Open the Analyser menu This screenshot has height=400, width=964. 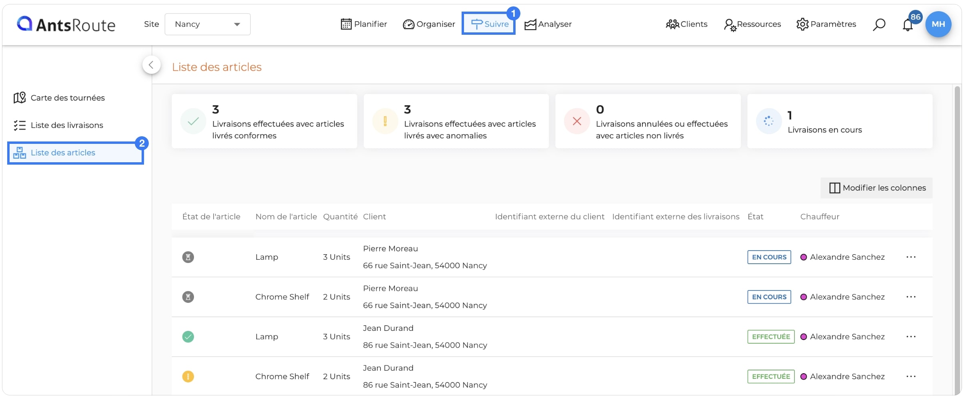point(548,24)
